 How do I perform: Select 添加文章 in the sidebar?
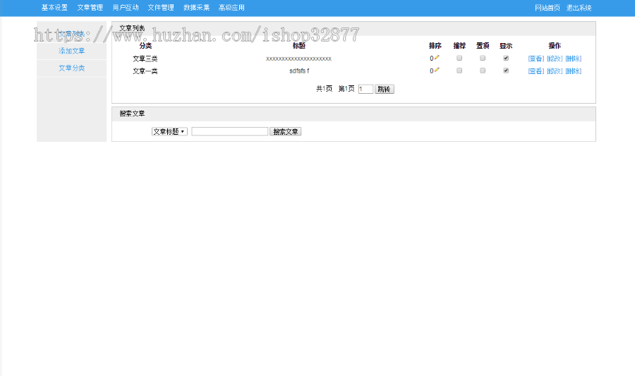tap(72, 51)
